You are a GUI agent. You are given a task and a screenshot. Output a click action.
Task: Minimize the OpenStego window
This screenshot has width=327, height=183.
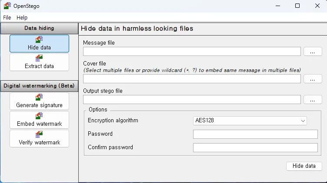pos(278,6)
